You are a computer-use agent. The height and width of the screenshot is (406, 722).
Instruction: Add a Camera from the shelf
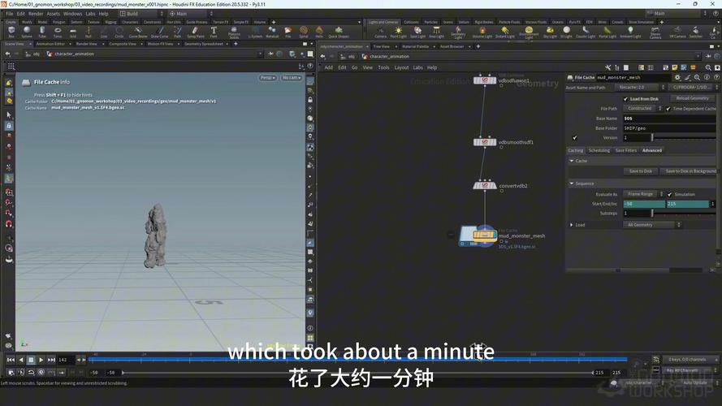coord(380,32)
